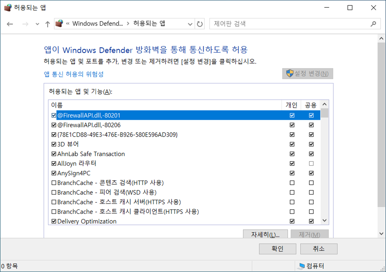This screenshot has width=386, height=272.
Task: Open 자세히(L)... details button
Action: tap(265, 234)
